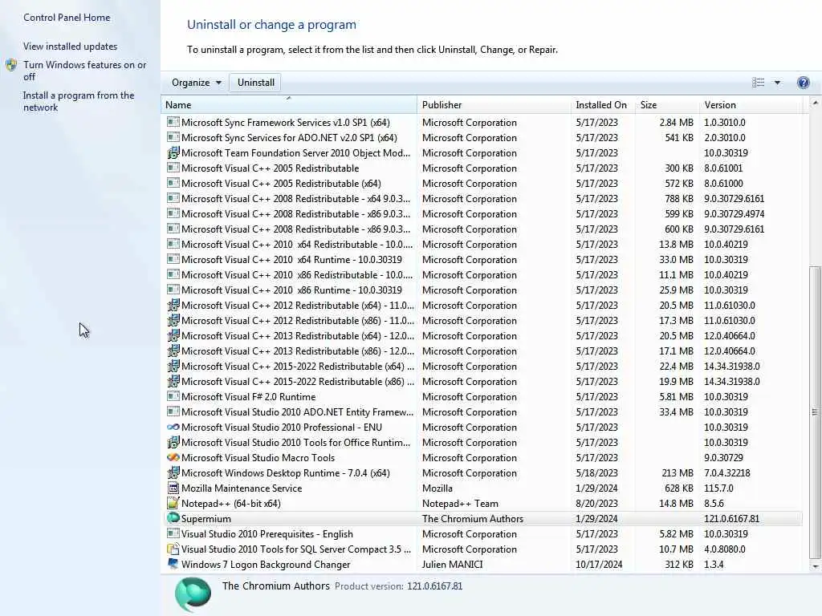822x616 pixels.
Task: Uninstall the selected program
Action: tap(256, 83)
